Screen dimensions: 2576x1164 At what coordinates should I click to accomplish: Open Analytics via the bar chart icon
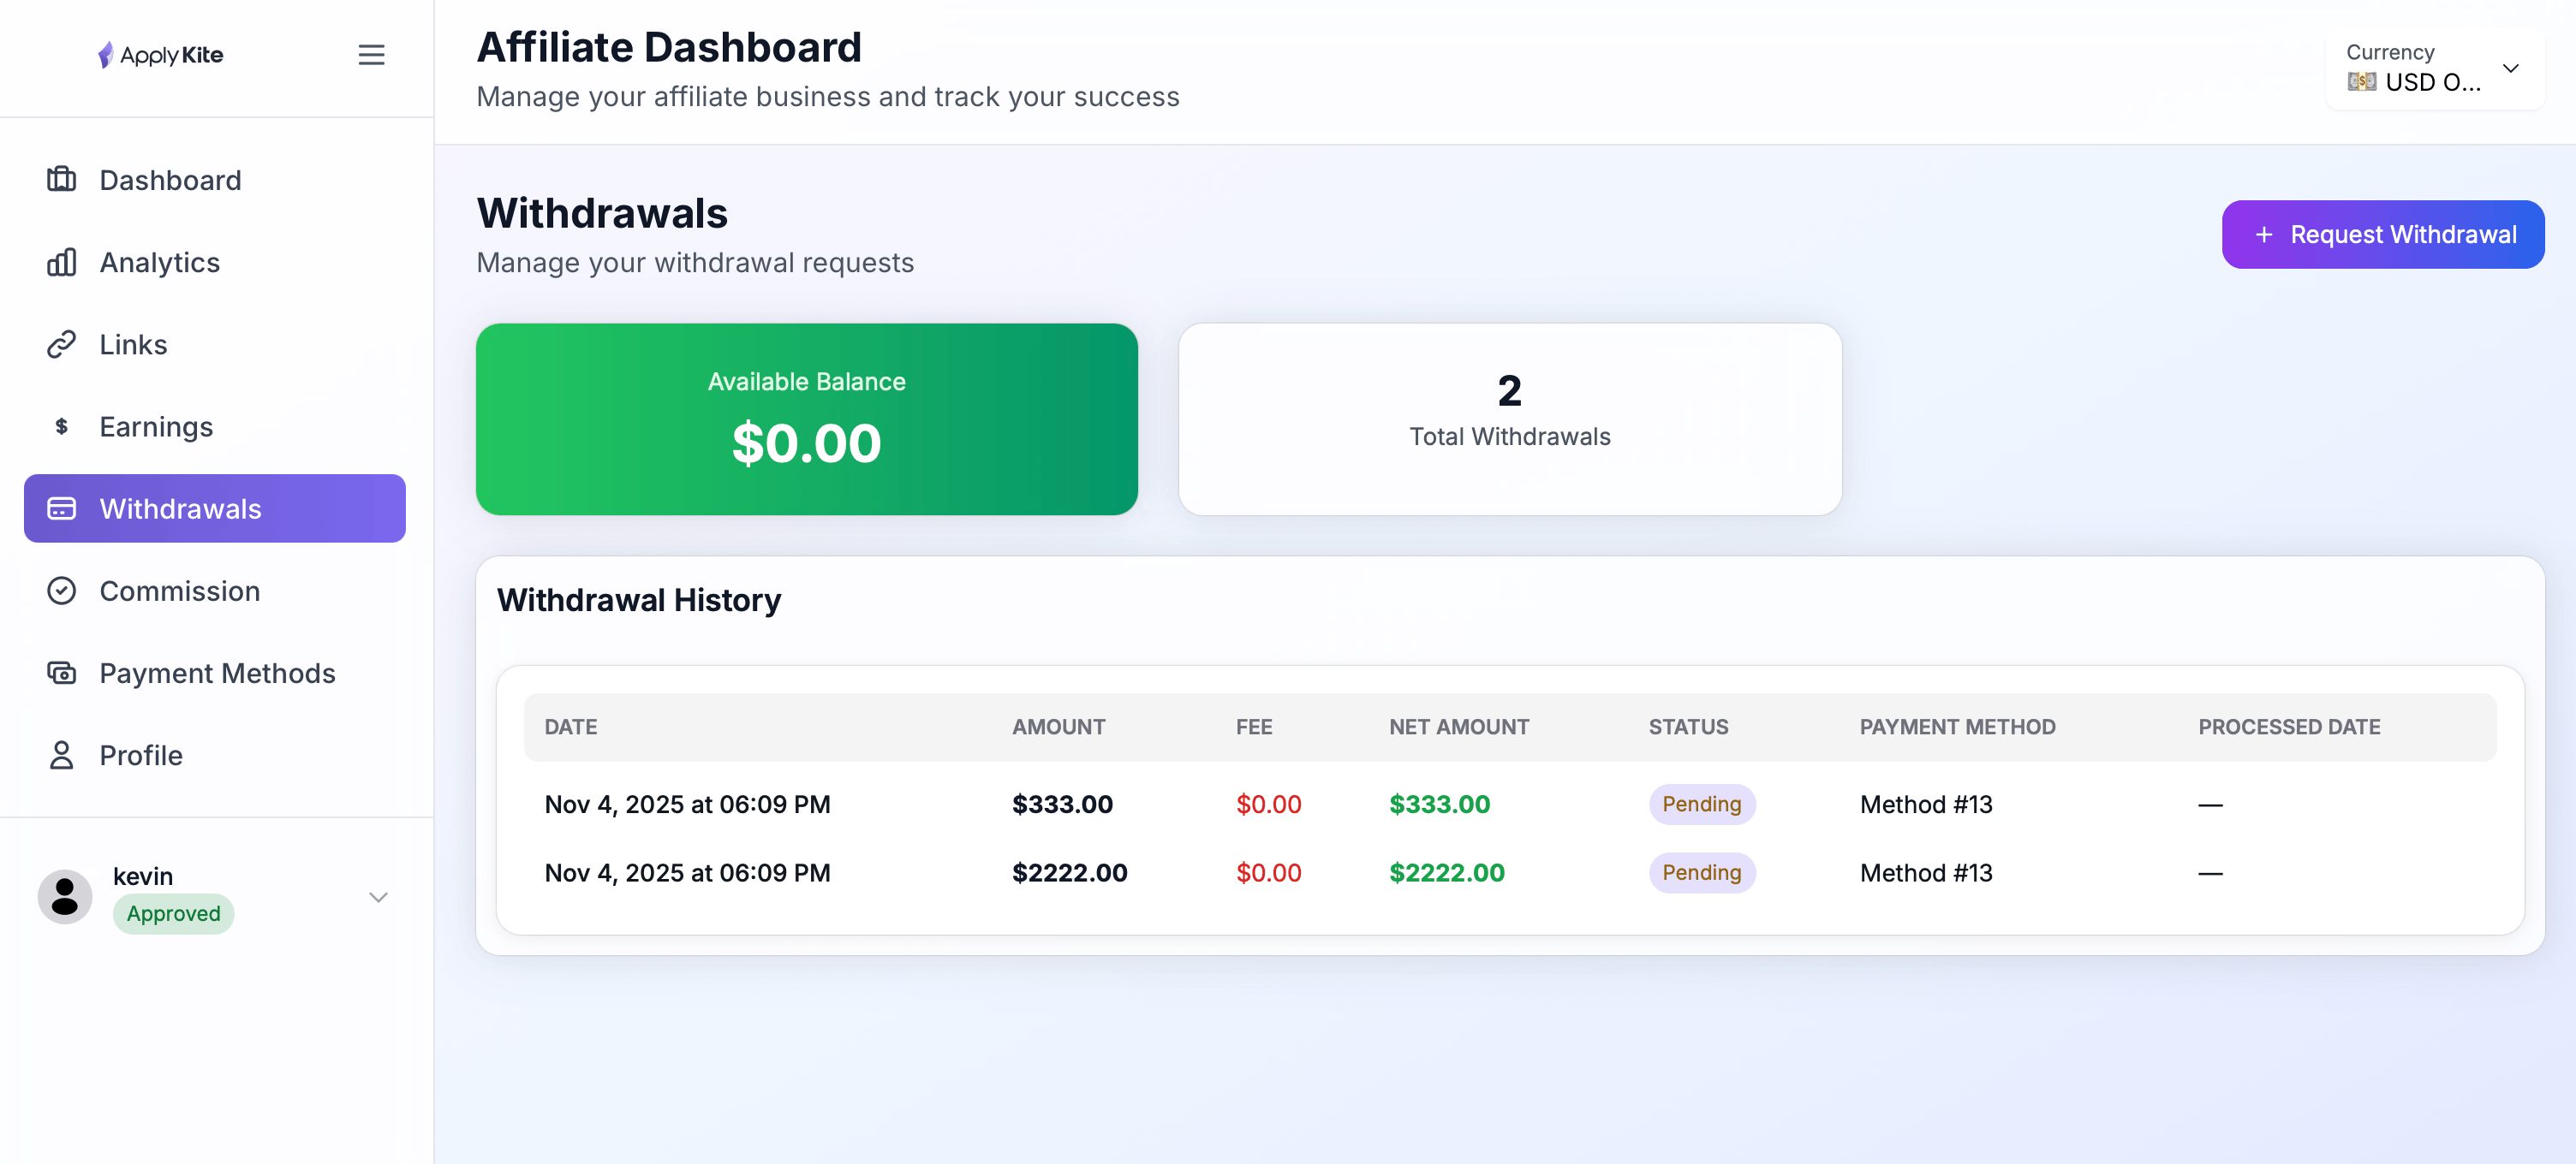click(x=61, y=262)
